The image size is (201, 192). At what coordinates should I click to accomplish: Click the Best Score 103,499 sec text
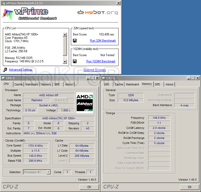[106, 34]
